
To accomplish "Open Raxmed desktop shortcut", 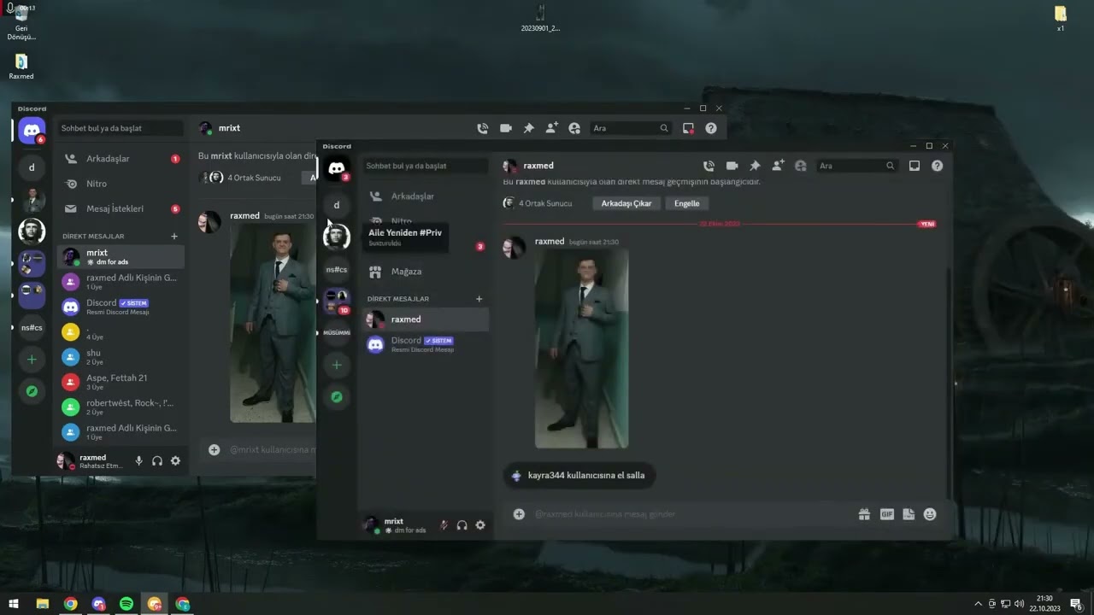I will tap(21, 67).
